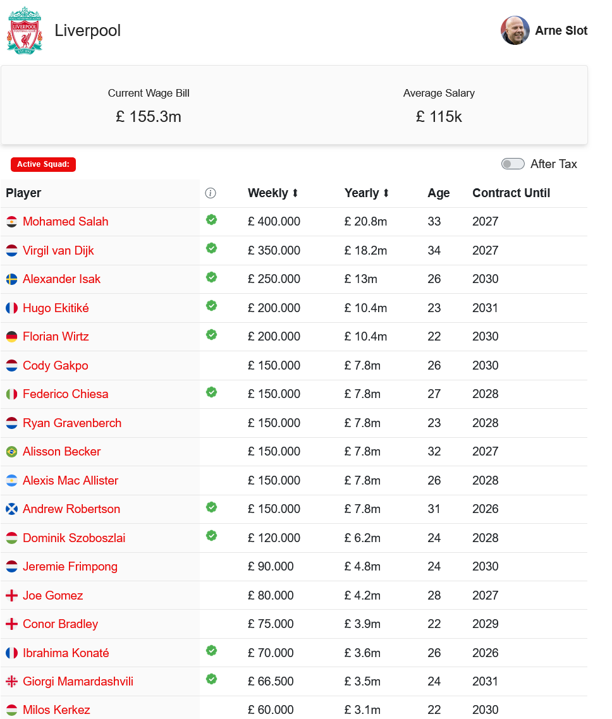Viewport: 612px width, 719px height.
Task: Open Florian Wirtz's player link
Action: pyautogui.click(x=56, y=337)
